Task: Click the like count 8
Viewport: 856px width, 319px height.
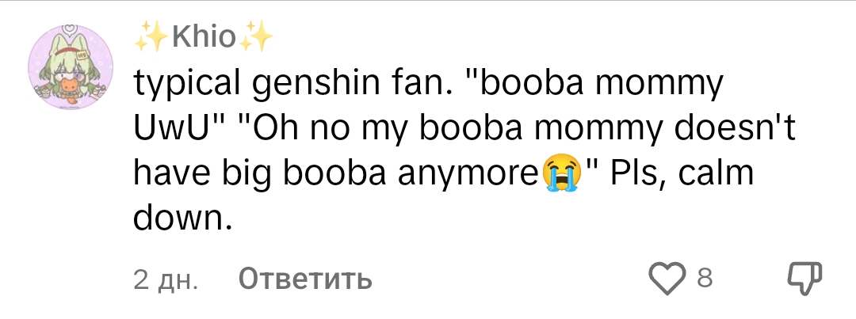Action: pos(705,279)
